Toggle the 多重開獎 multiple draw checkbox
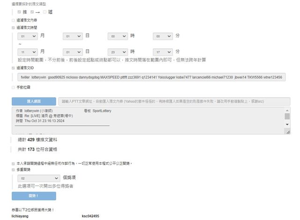The image size is (300, 220). coord(13,170)
